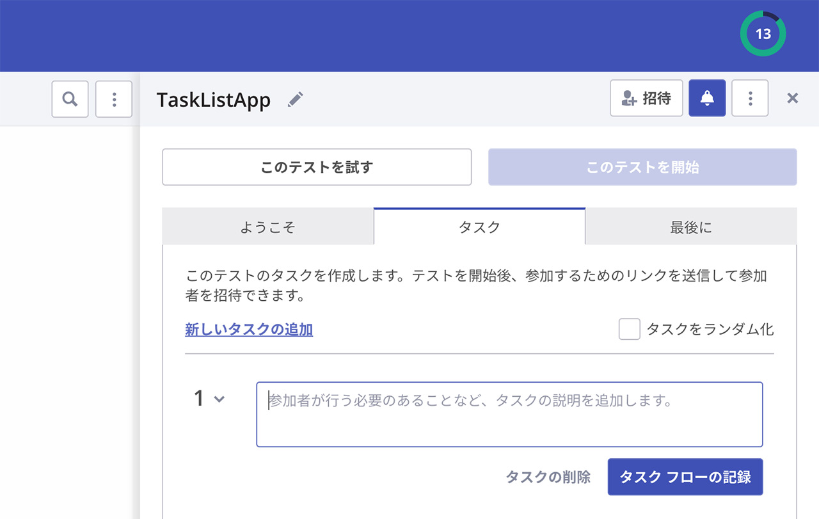Click the 招待 invite button

point(646,98)
